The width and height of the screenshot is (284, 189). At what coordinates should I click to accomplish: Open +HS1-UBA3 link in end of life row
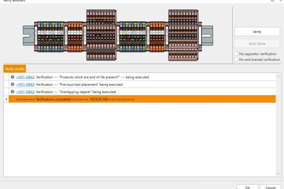26,77
